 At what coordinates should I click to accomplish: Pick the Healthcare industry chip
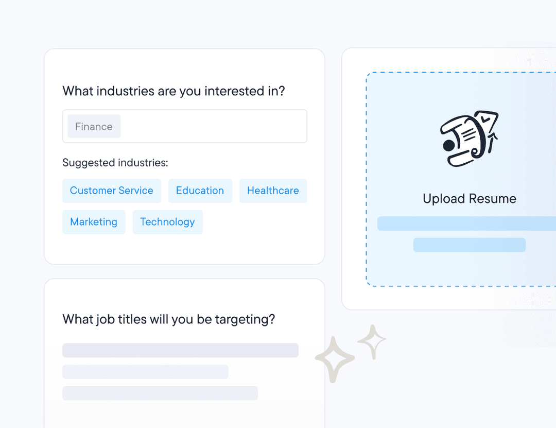pos(273,191)
